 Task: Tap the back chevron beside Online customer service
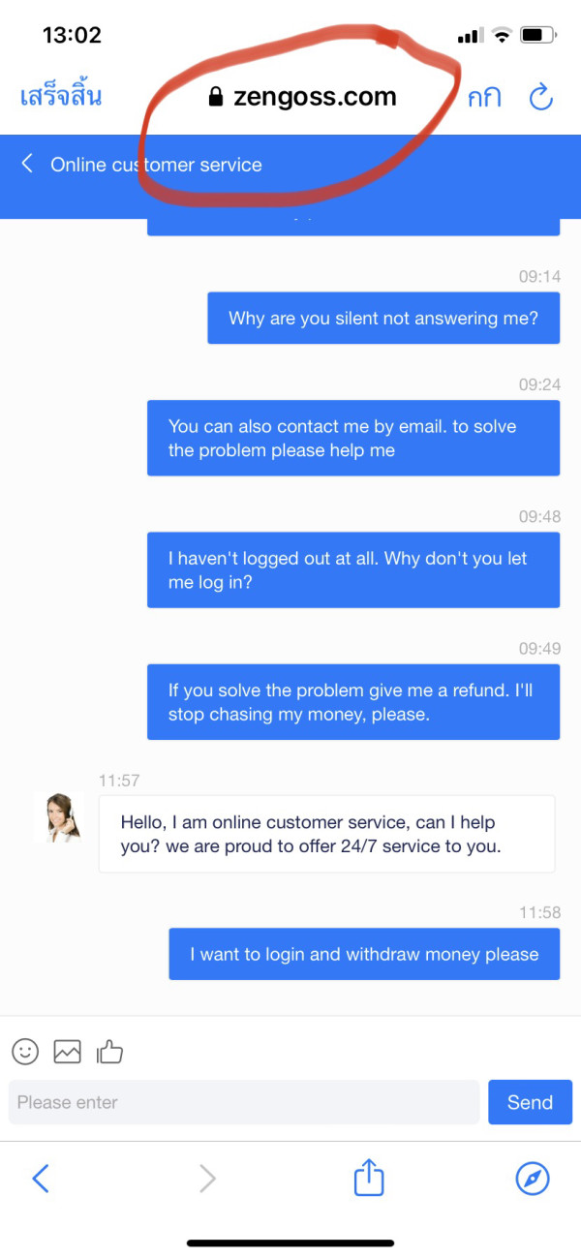[27, 164]
